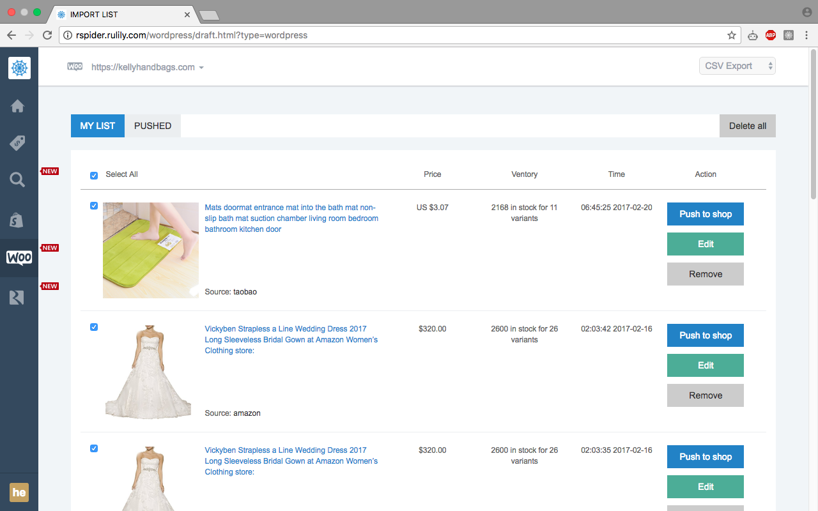Uncheck wedding dress checkbox timed 02:03:35
The height and width of the screenshot is (511, 818).
pos(94,448)
